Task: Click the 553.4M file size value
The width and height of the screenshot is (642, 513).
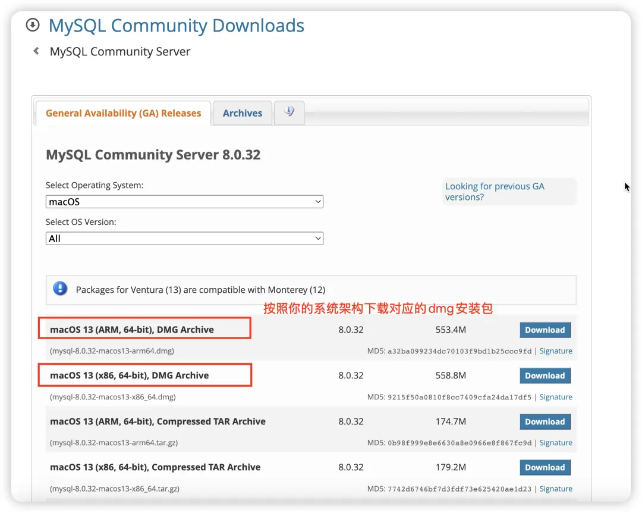Action: click(x=451, y=330)
